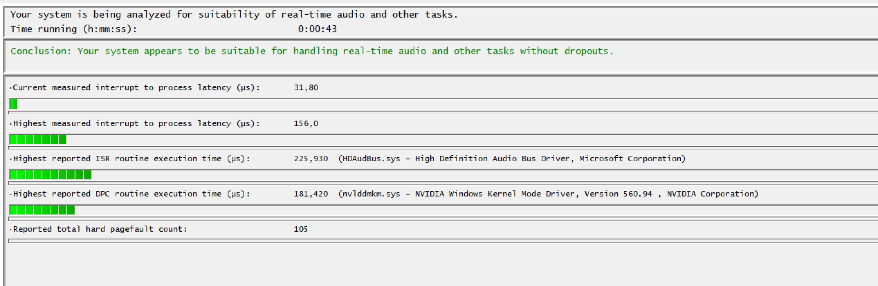The height and width of the screenshot is (286, 878).
Task: Click the green Conclusion text line
Action: (x=312, y=51)
